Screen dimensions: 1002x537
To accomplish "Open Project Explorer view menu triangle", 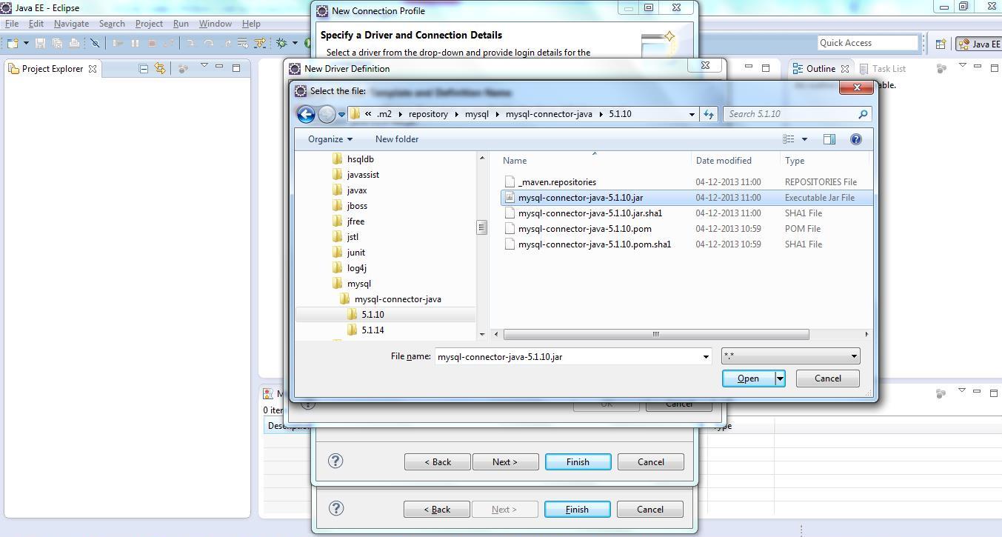I will pos(204,66).
